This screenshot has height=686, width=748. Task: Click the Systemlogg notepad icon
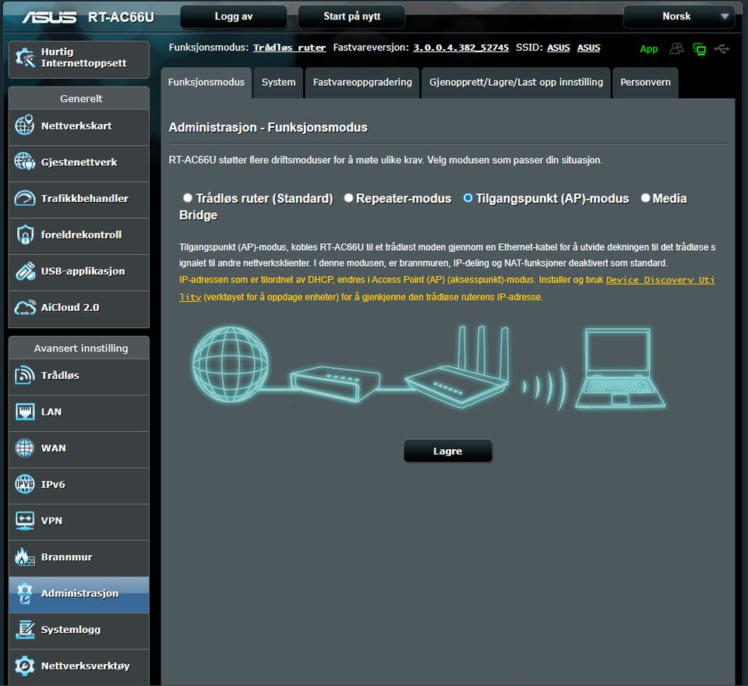tap(25, 629)
